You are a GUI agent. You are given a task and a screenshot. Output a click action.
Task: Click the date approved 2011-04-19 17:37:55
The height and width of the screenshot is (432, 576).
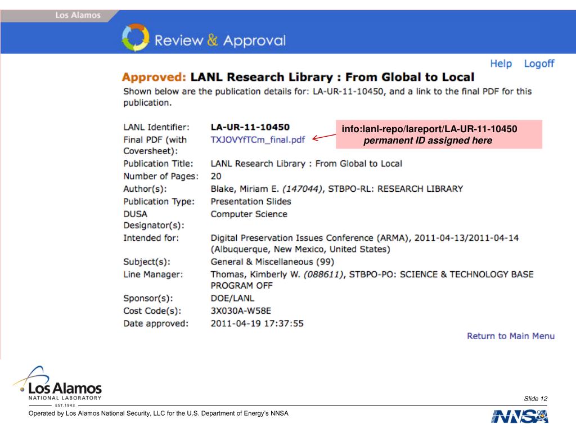click(257, 323)
